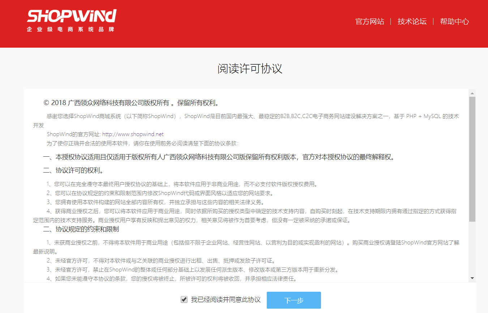Click the tagline 企业级电商系统品牌
488x313 pixels.
point(70,29)
